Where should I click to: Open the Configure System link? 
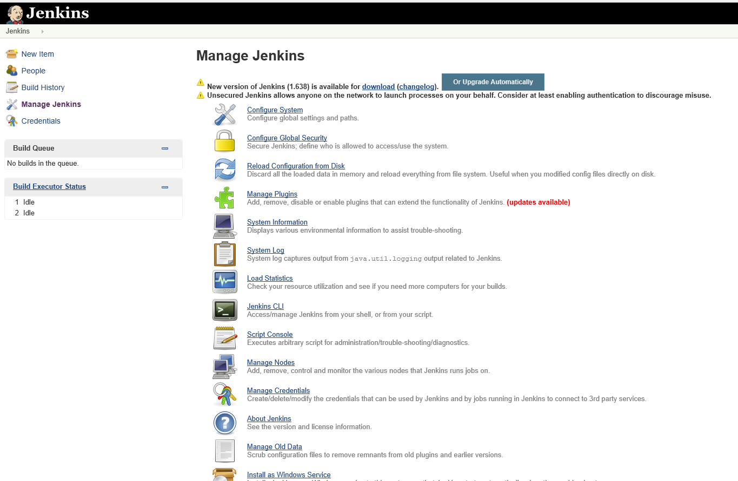coord(275,110)
